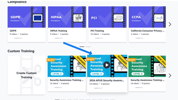
Task: Select the Create Custom Training card
Action: pyautogui.click(x=27, y=75)
